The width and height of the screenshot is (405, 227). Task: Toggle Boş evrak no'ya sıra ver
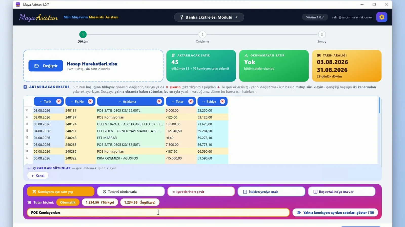tap(342, 192)
